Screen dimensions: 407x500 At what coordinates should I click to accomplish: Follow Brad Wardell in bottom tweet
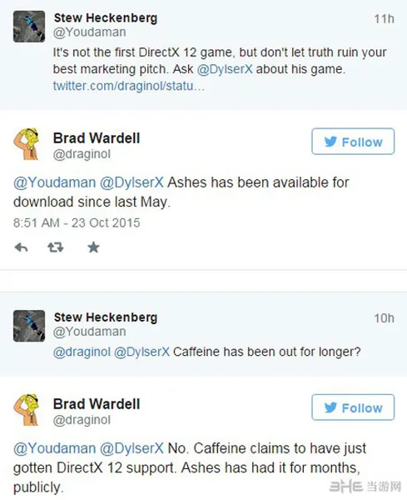[353, 407]
